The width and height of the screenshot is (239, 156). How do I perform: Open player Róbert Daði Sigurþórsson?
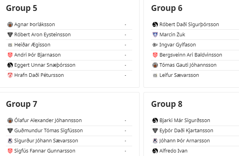pyautogui.click(x=189, y=25)
